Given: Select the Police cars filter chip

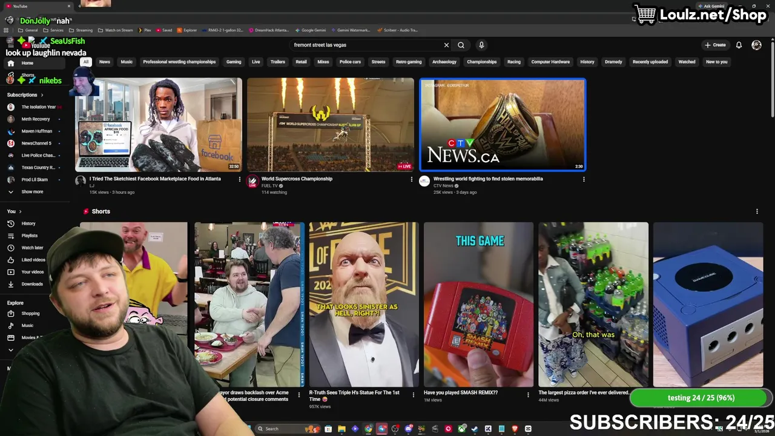Looking at the screenshot, I should click(350, 62).
